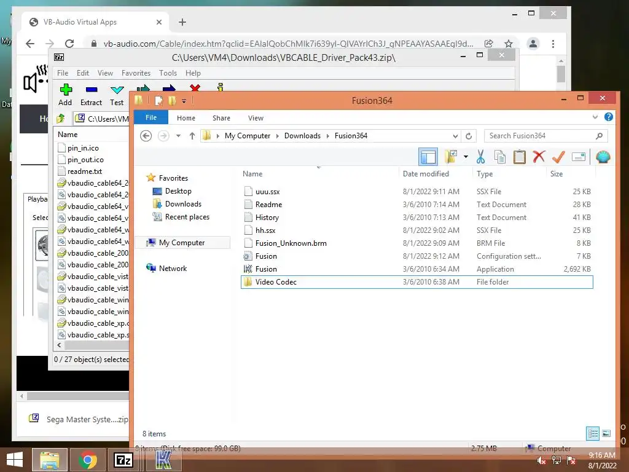Click the Add button in 7-Zip

[x=65, y=95]
